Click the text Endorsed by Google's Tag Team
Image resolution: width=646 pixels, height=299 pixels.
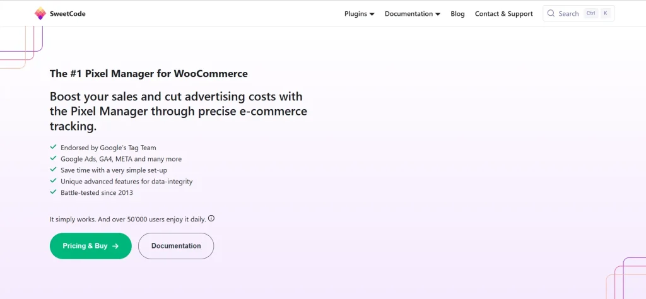pos(109,148)
